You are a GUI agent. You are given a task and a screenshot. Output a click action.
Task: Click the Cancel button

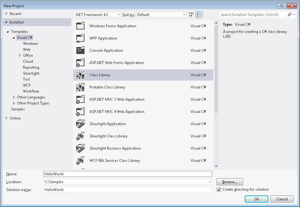(x=282, y=199)
